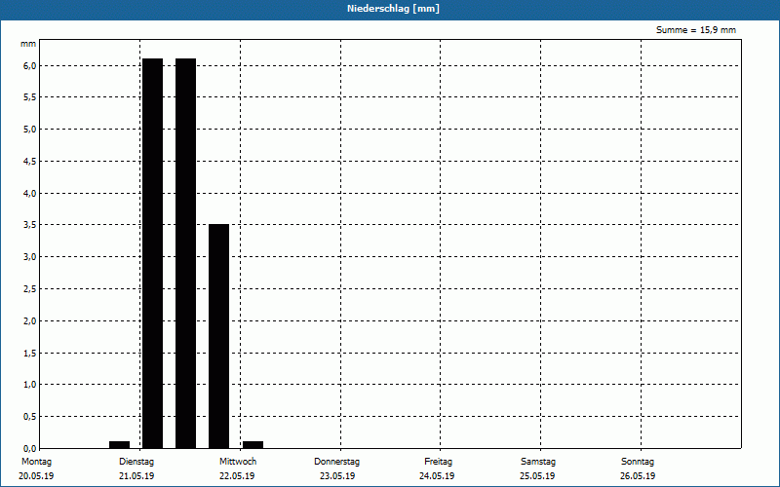Click the Sonntag axis label
This screenshot has width=780, height=487.
click(x=638, y=462)
